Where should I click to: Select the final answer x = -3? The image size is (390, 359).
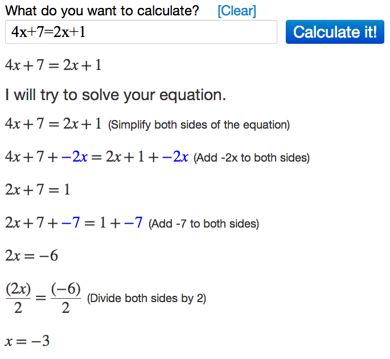27,341
